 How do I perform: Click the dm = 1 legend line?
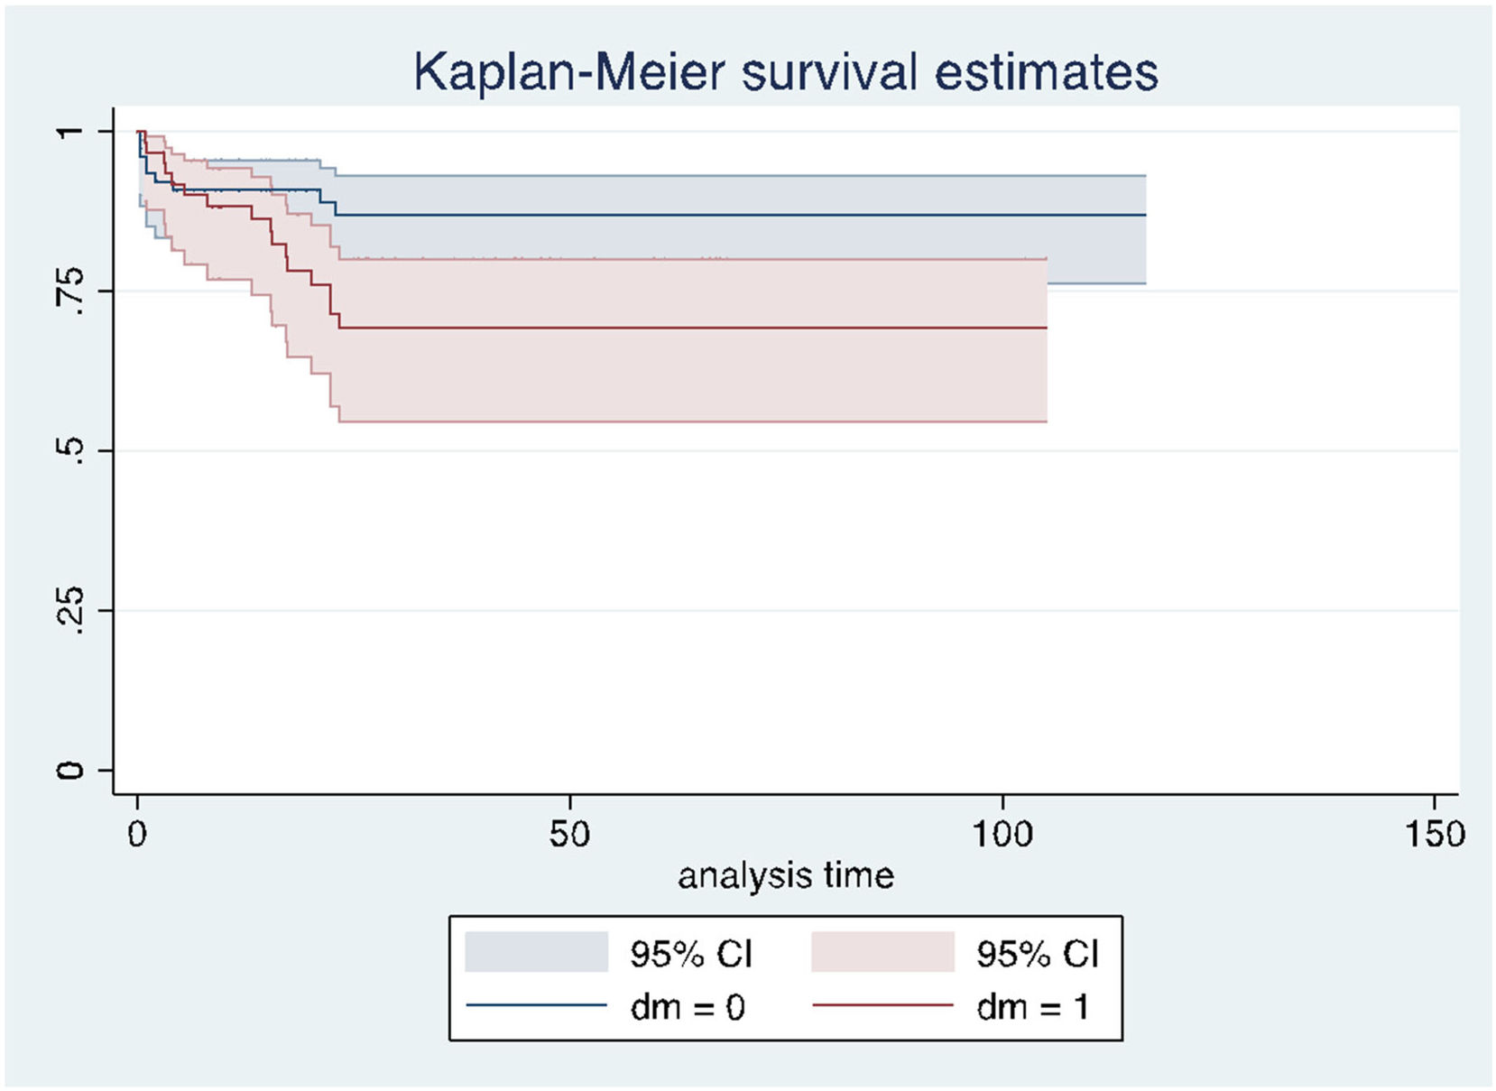[882, 1005]
